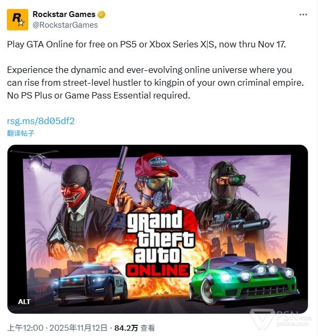Click the gold verified badge
Image resolution: width=318 pixels, height=336 pixels.
[x=101, y=14]
